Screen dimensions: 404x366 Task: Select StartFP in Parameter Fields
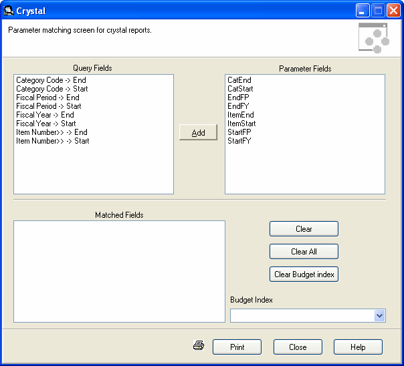click(x=239, y=132)
